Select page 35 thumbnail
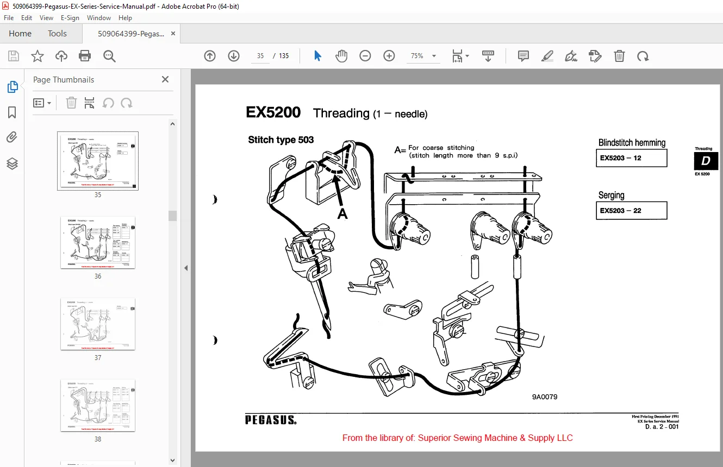The height and width of the screenshot is (467, 723). pyautogui.click(x=98, y=161)
